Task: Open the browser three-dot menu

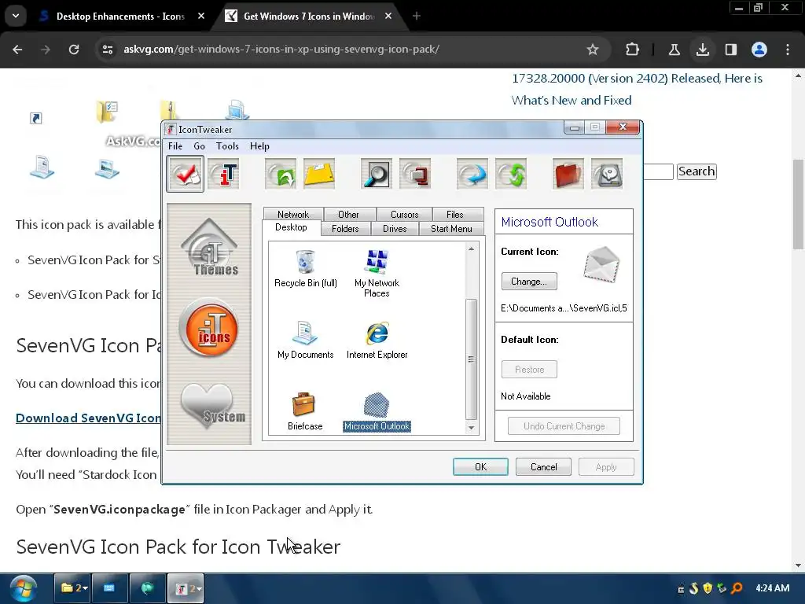Action: tap(788, 50)
